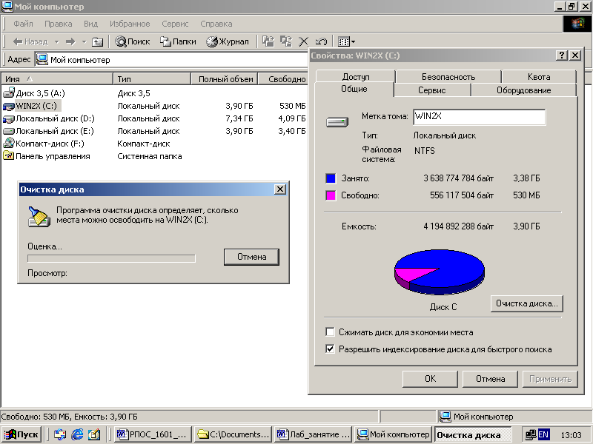Click the Show Desktop quick launch icon
Image resolution: width=593 pixels, height=444 pixels.
click(94, 434)
